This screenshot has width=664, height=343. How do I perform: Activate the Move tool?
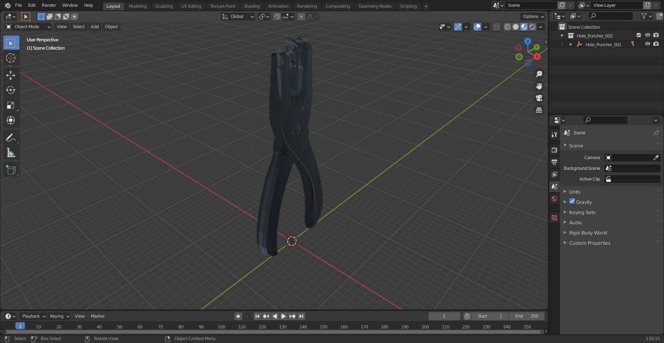click(x=11, y=75)
